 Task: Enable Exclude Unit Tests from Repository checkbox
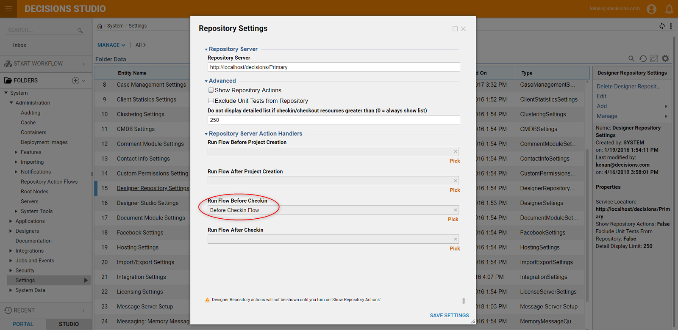pos(211,101)
